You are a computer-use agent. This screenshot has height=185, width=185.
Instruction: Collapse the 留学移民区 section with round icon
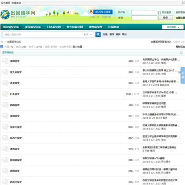click(x=181, y=53)
